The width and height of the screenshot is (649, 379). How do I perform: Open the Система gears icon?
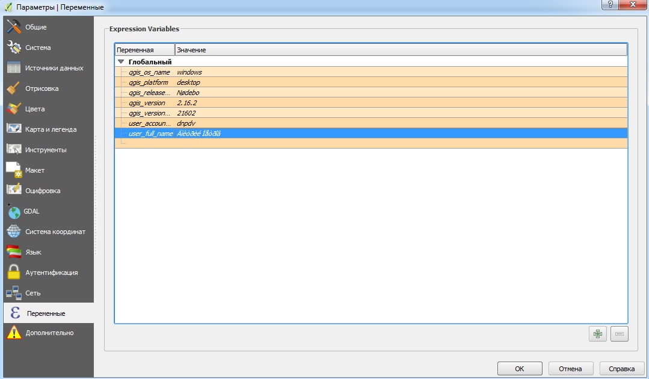pyautogui.click(x=14, y=47)
